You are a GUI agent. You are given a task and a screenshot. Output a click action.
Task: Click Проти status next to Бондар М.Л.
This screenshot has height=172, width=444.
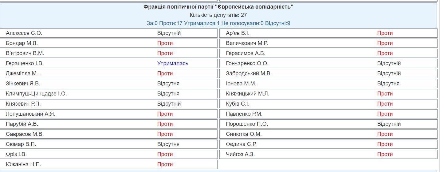click(x=165, y=43)
